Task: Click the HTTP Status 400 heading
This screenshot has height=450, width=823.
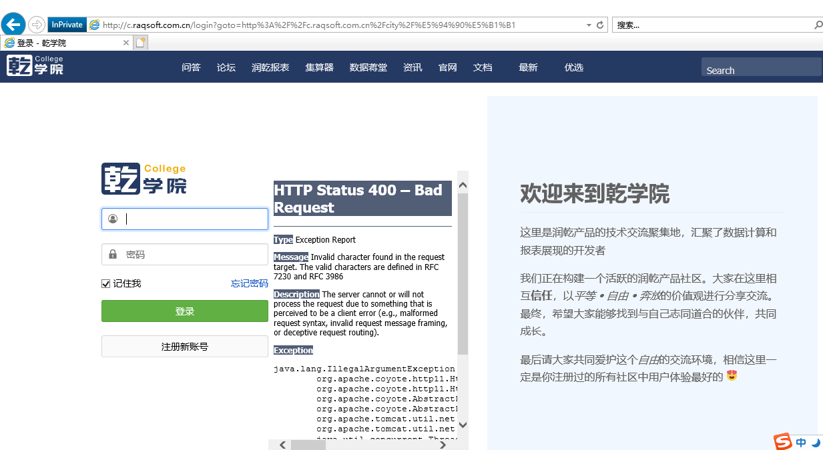Action: point(362,199)
